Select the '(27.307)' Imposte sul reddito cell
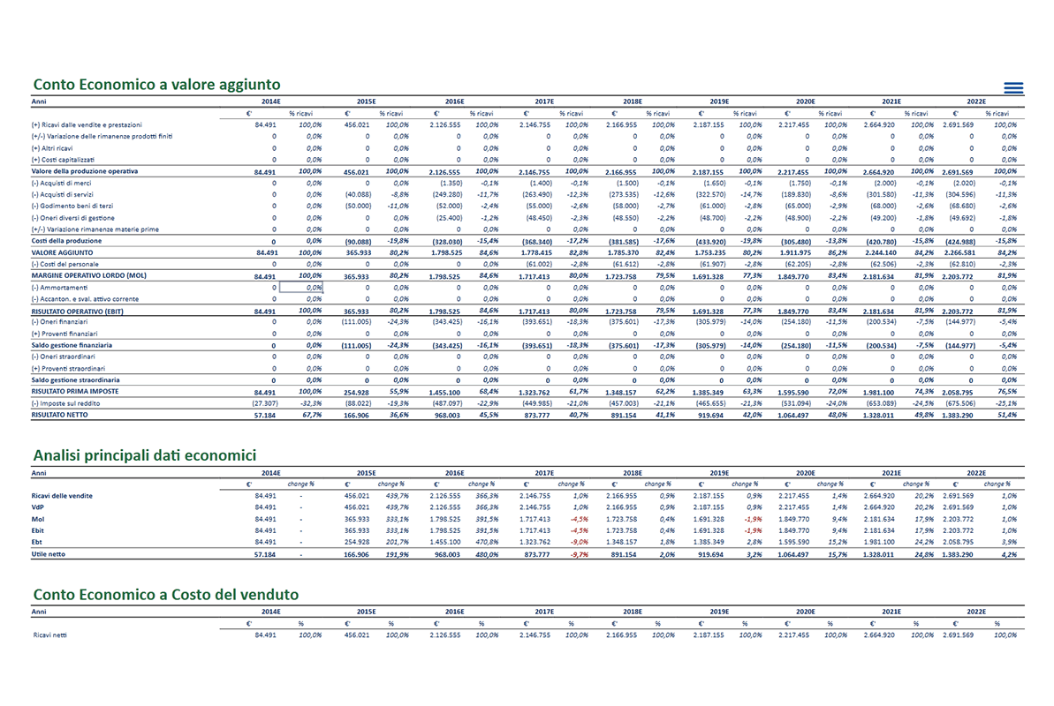The width and height of the screenshot is (1054, 706). pyautogui.click(x=265, y=403)
